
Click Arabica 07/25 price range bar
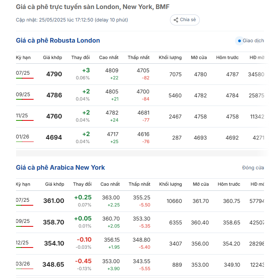(x=25, y=205)
